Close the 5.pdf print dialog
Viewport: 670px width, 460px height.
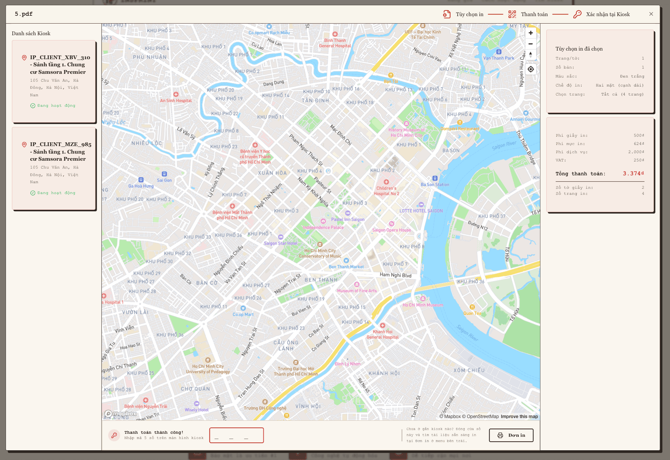click(x=651, y=14)
